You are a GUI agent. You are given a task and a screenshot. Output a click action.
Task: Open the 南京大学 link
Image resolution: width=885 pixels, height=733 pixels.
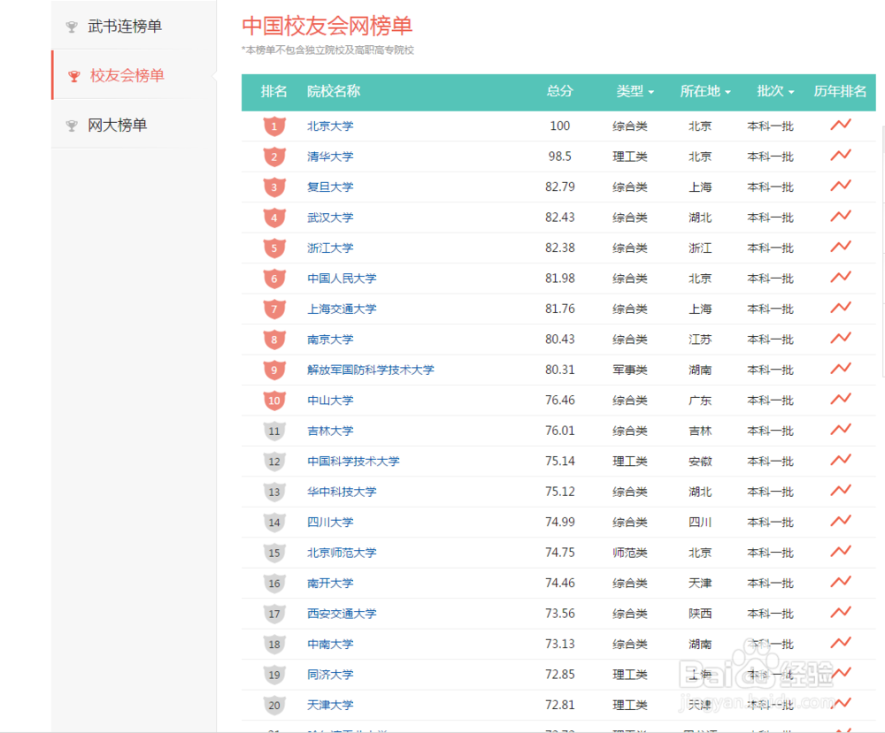click(330, 340)
